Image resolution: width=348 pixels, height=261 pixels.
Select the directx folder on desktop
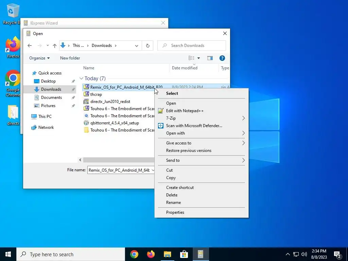pos(13,115)
